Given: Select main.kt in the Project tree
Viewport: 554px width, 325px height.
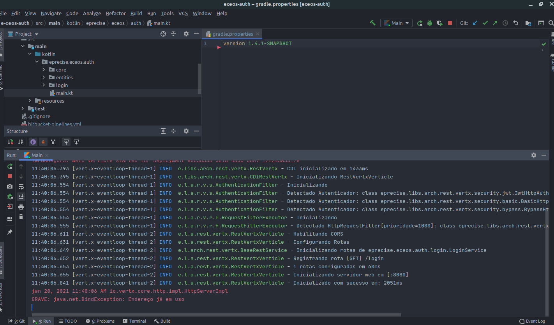Looking at the screenshot, I should [x=64, y=93].
